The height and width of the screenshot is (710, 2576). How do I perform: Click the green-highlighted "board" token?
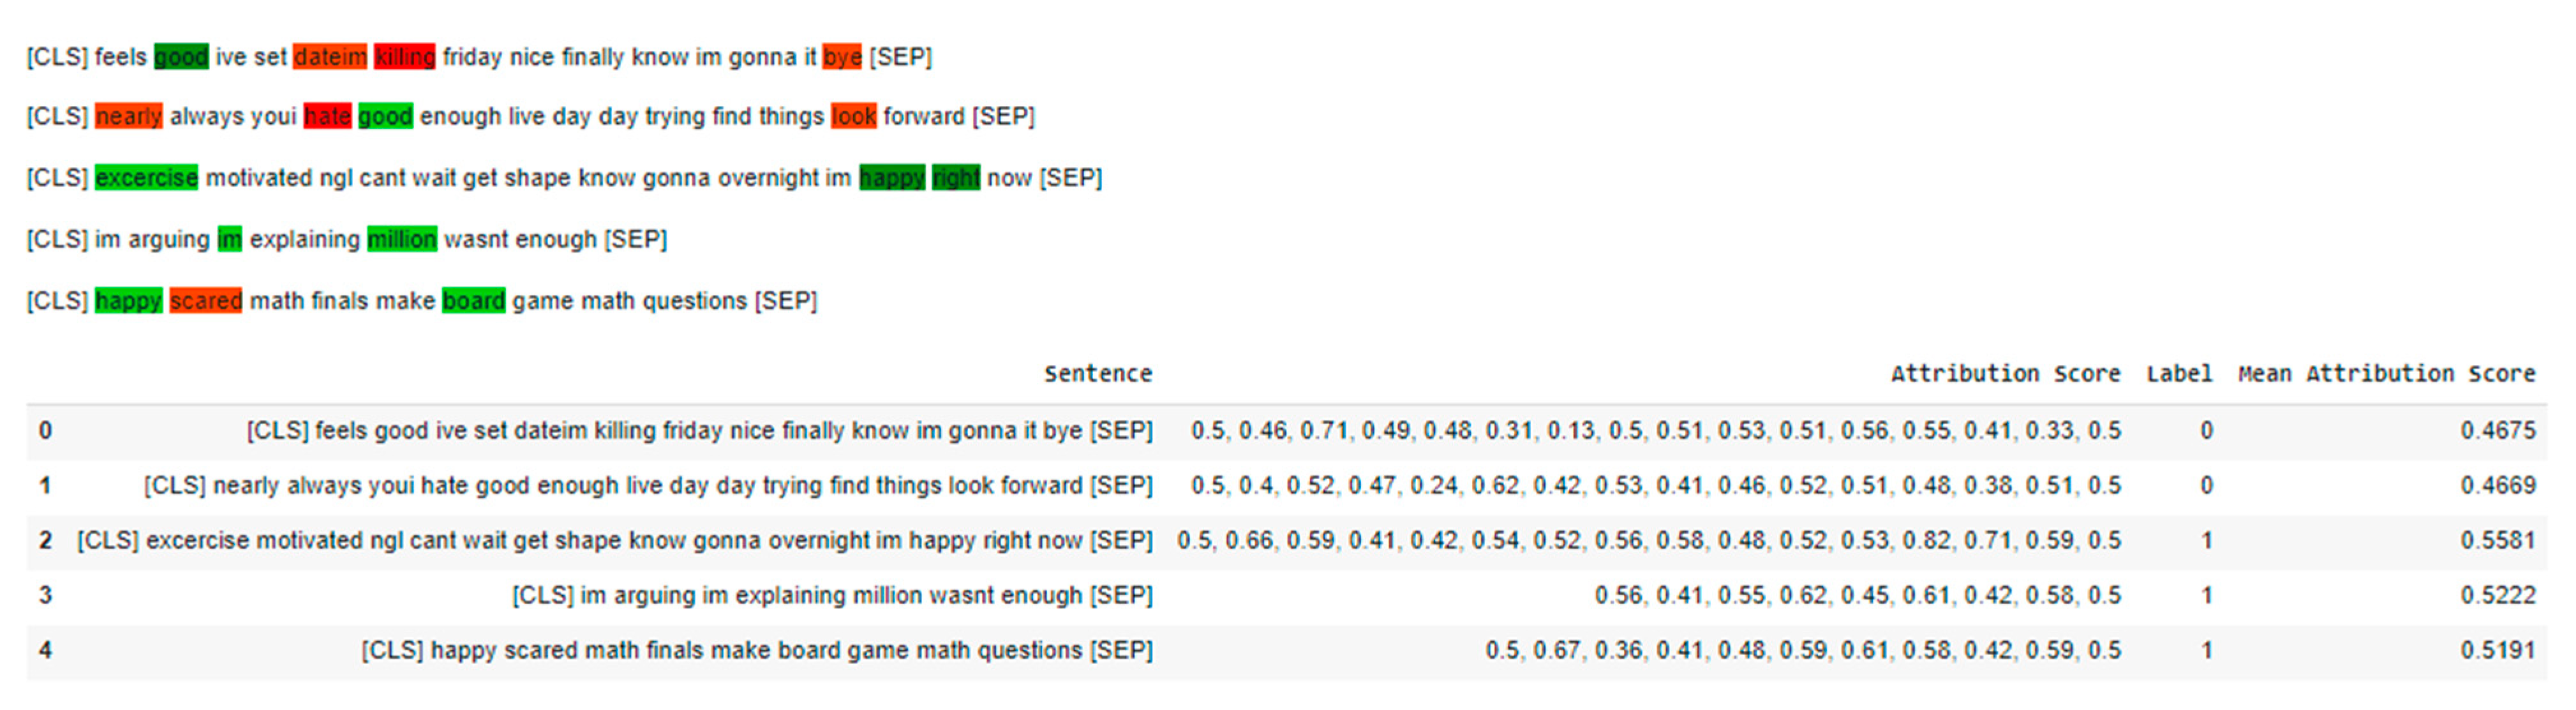click(x=473, y=301)
